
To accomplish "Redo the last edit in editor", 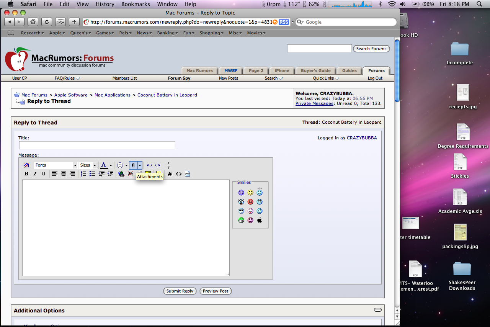I will point(158,165).
